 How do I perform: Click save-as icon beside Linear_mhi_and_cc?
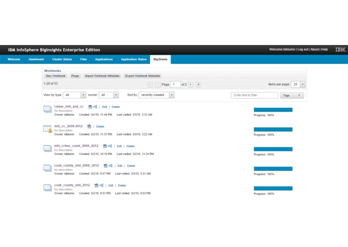(x=90, y=107)
